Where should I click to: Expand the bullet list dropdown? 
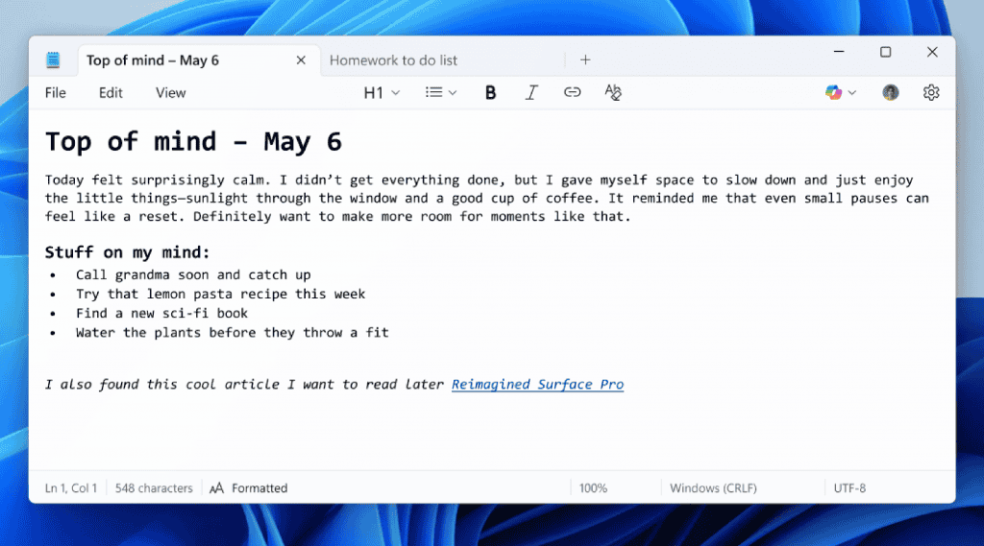[x=441, y=92]
